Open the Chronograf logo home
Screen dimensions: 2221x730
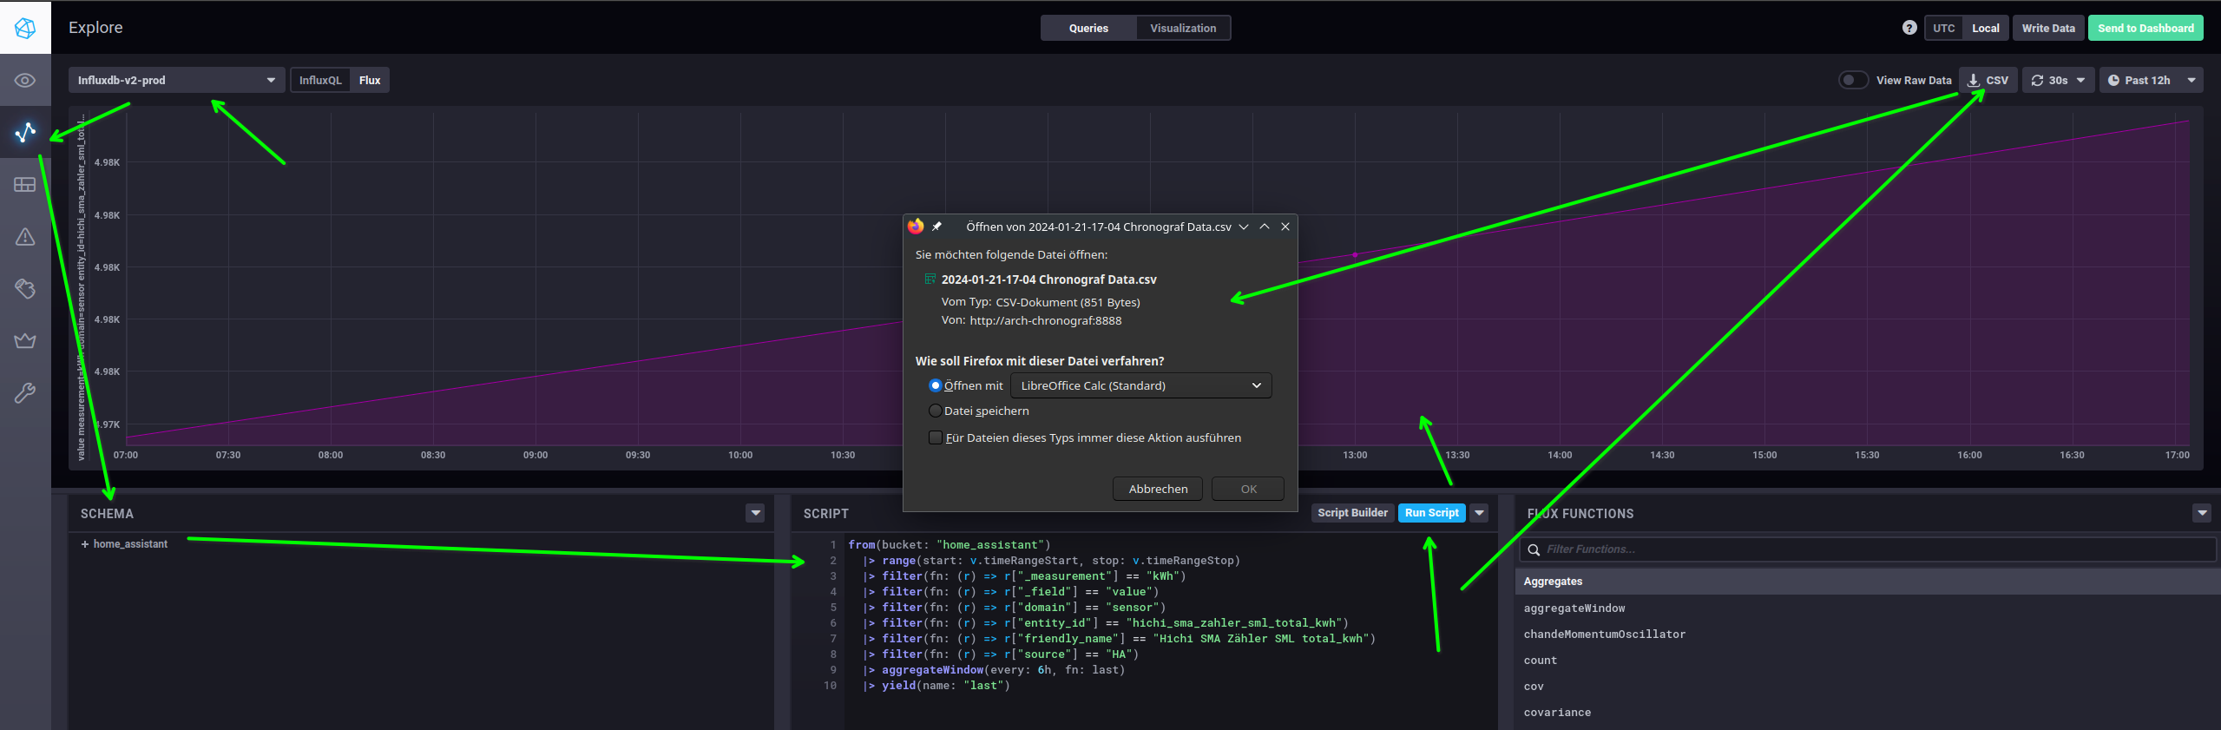pyautogui.click(x=25, y=28)
